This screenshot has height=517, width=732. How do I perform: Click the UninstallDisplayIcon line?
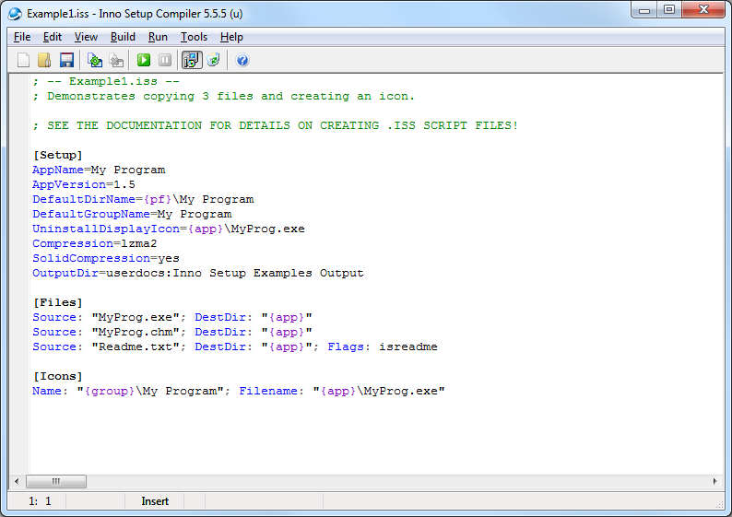(169, 229)
